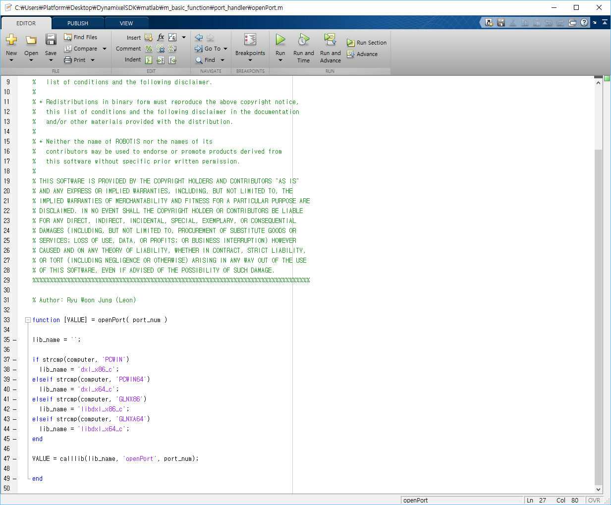Click the vertical scrollbar down arrow
The image size is (611, 505).
click(598, 489)
